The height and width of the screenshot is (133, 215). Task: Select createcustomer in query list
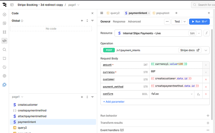click(28, 105)
